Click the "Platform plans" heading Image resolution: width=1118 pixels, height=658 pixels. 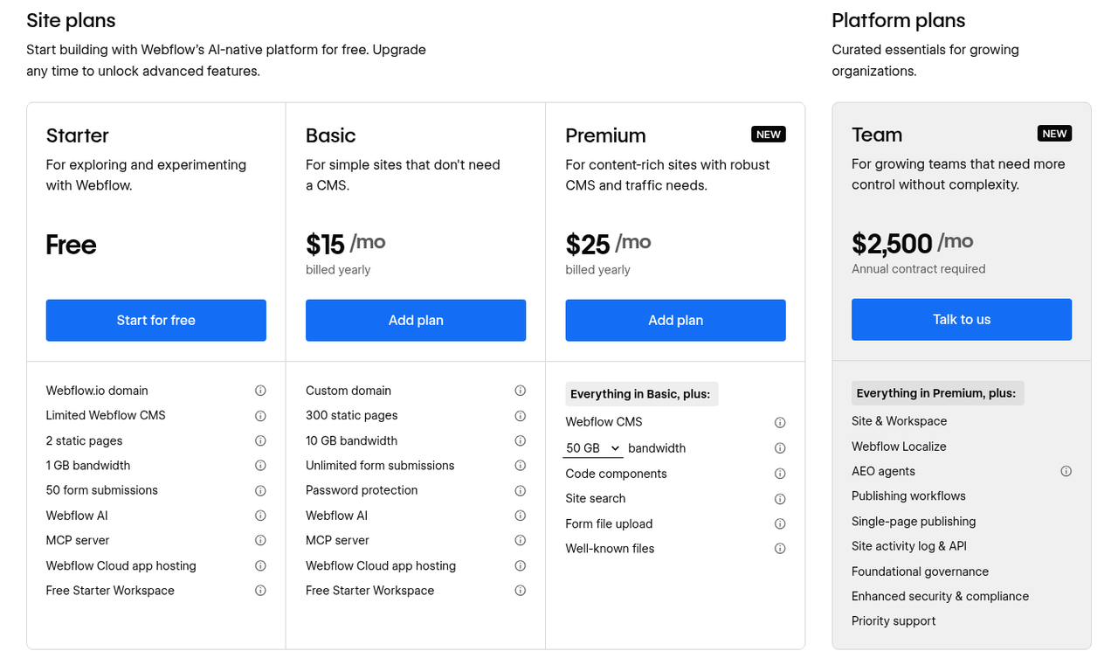coord(899,20)
